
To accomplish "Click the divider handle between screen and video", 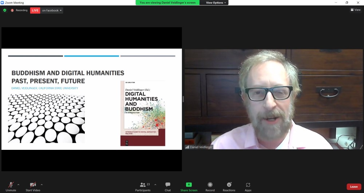I will 183,99.
